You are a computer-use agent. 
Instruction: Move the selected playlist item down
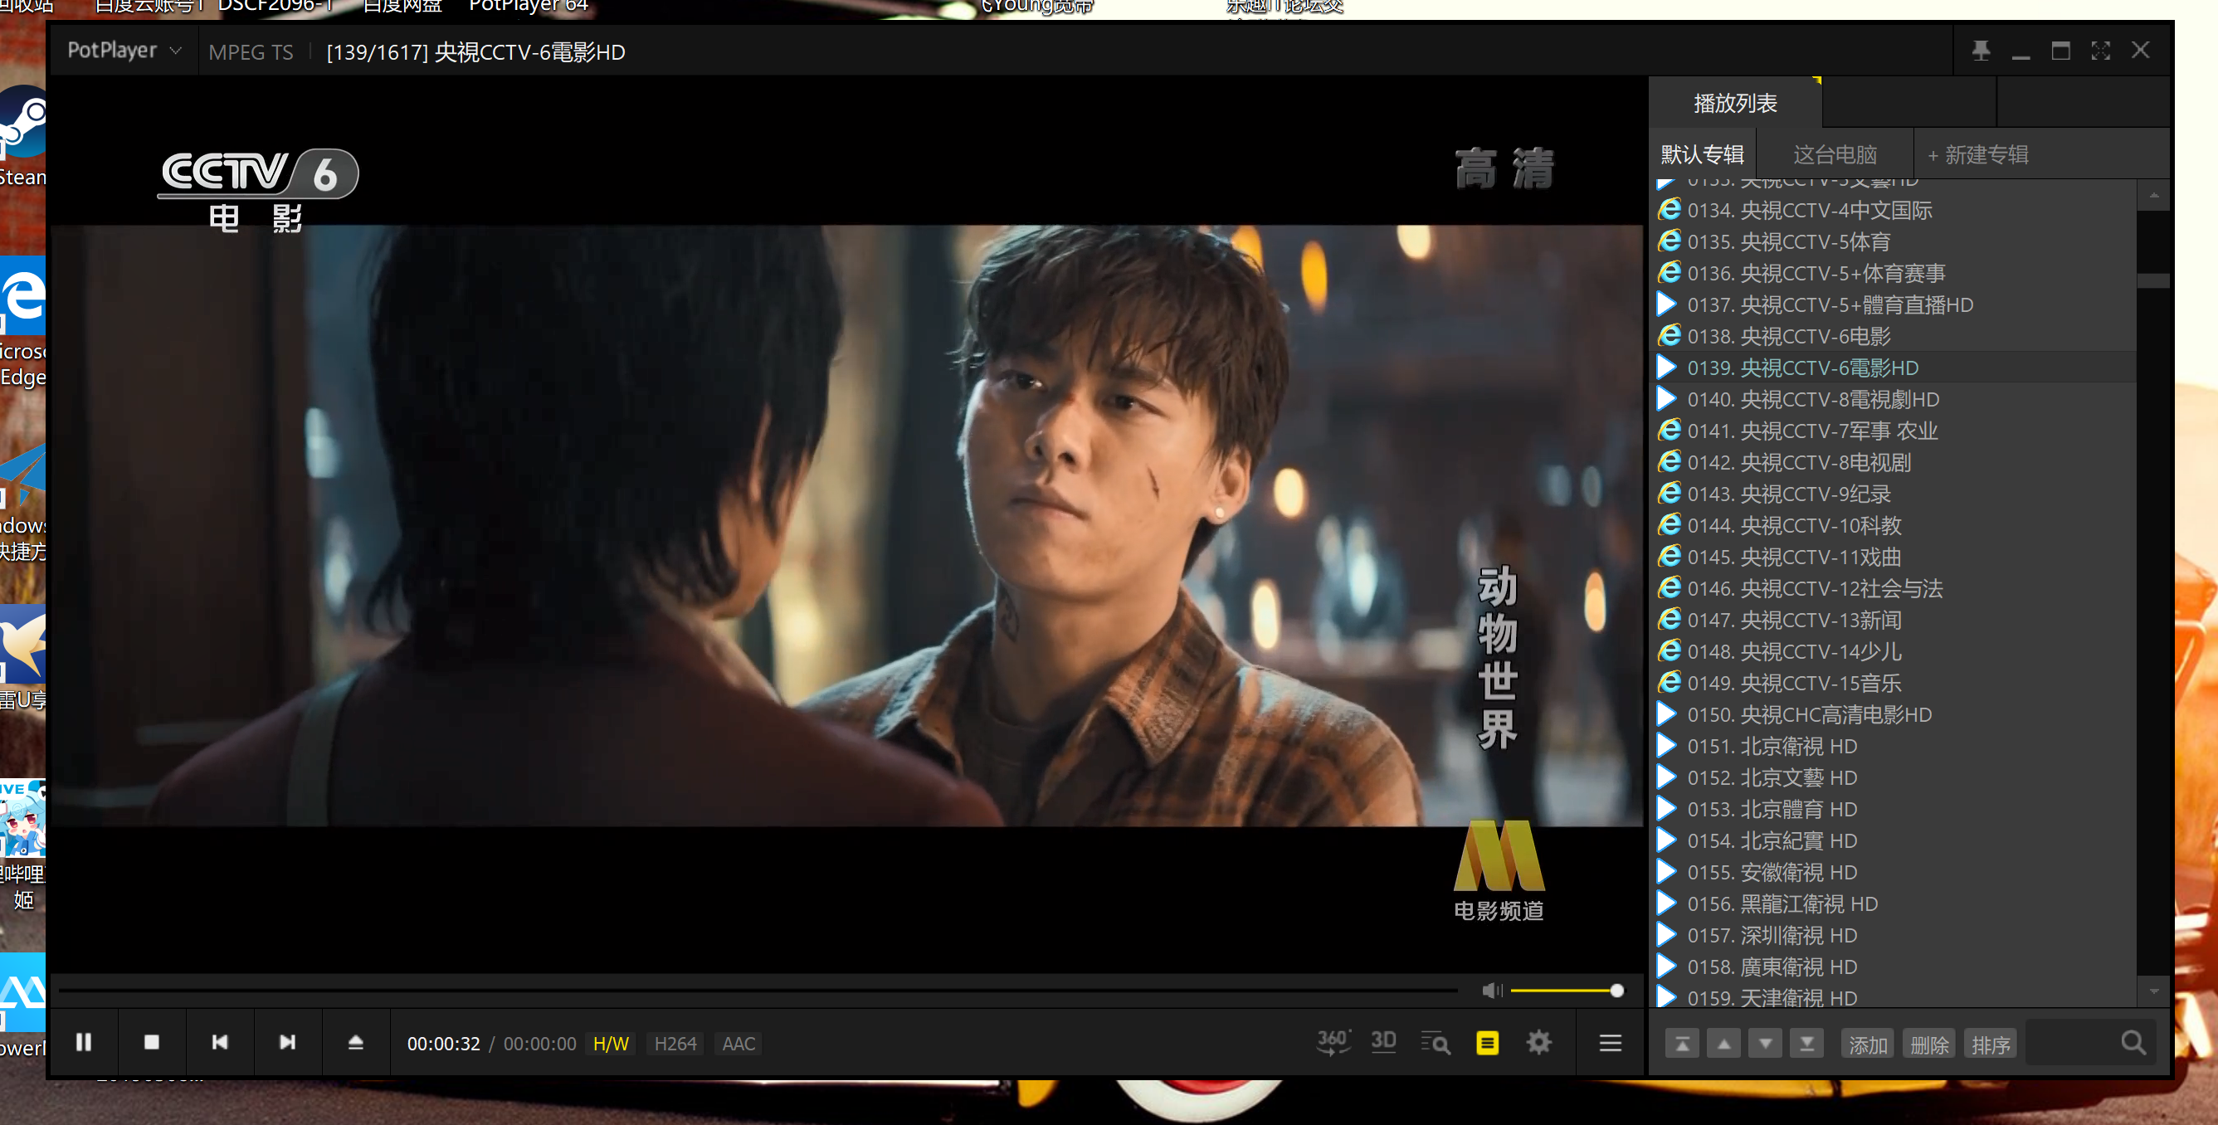[x=1765, y=1043]
